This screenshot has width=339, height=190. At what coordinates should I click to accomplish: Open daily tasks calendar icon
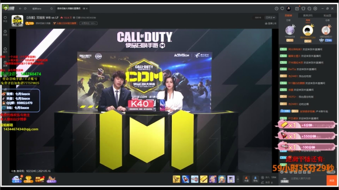coord(297,8)
